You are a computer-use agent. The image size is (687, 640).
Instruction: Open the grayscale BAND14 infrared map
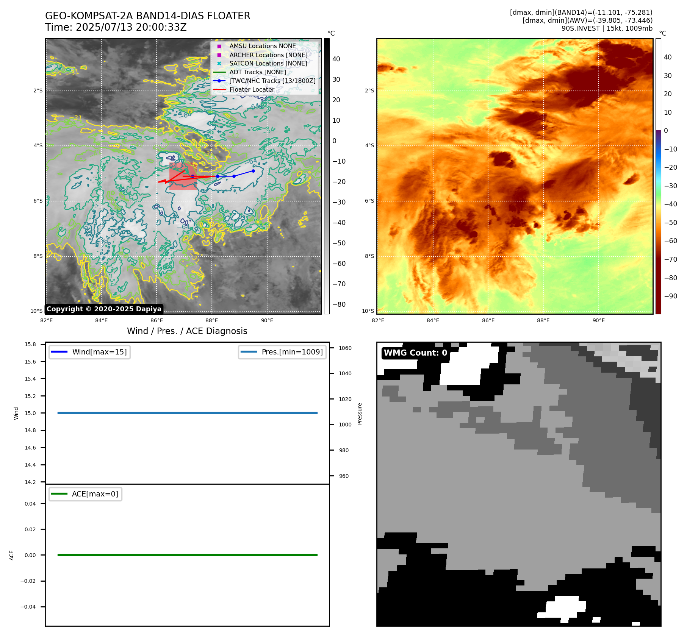183,176
